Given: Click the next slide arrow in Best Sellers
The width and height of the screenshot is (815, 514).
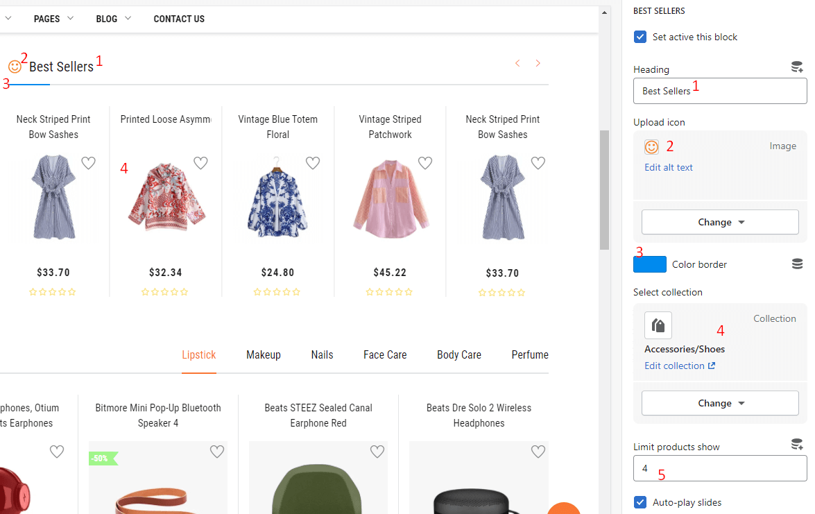Looking at the screenshot, I should [x=538, y=64].
